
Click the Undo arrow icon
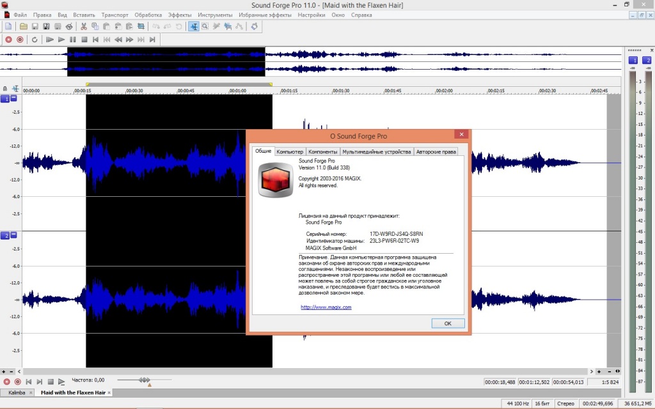(156, 26)
